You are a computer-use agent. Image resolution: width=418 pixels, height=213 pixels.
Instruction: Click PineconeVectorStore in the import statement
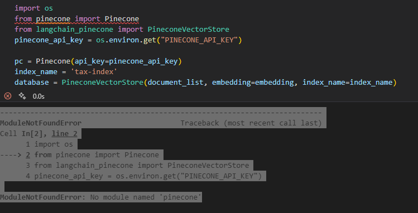point(188,30)
